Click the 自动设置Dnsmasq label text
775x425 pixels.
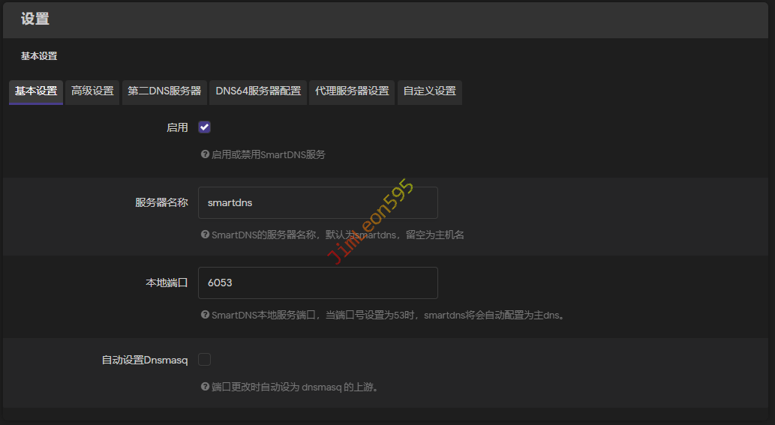click(x=145, y=361)
